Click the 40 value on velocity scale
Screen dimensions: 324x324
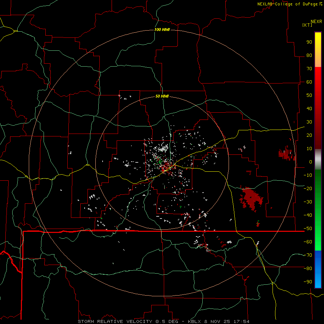point(309,108)
